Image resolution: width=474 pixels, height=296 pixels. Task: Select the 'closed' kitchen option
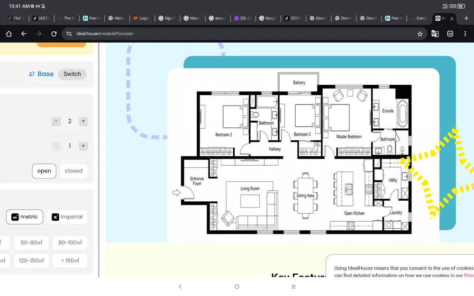pyautogui.click(x=73, y=171)
